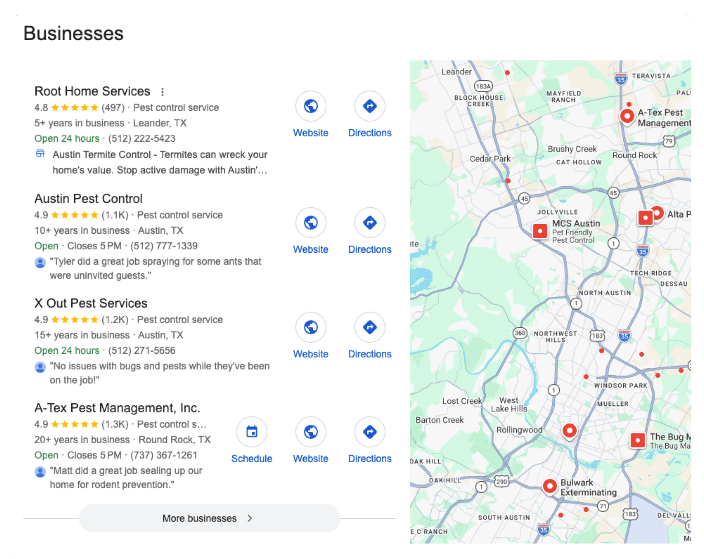Open the three-dot menu beside Root Home Services
Image resolution: width=704 pixels, height=559 pixels.
tap(162, 92)
